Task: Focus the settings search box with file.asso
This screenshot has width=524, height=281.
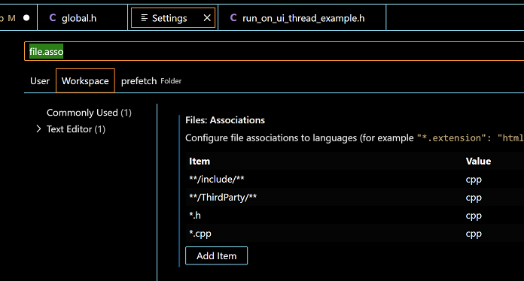Action: 274,51
